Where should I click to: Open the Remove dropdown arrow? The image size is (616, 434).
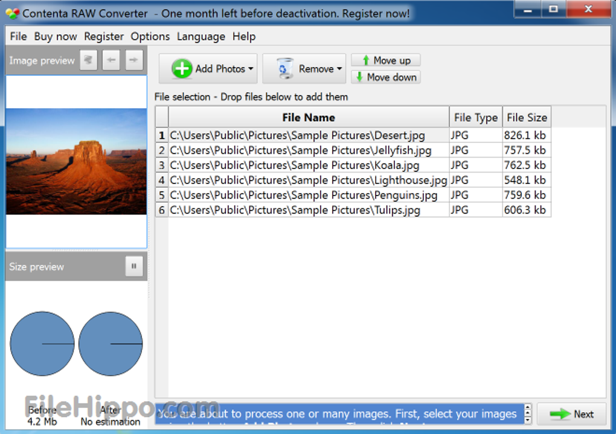339,69
